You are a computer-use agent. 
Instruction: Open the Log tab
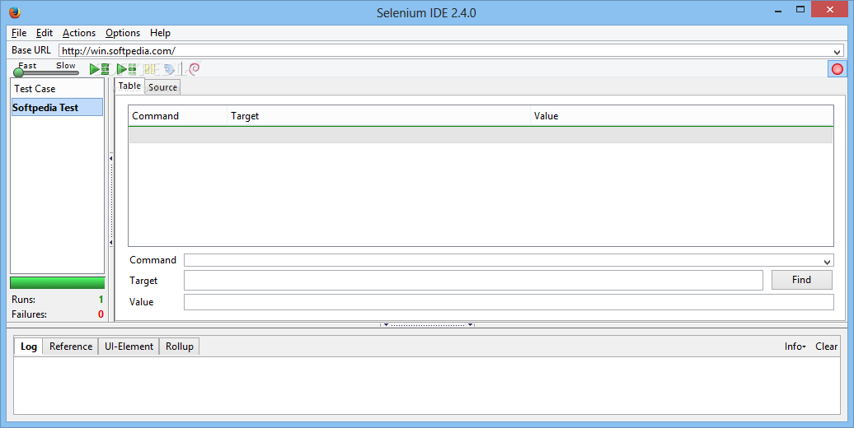[x=29, y=347]
